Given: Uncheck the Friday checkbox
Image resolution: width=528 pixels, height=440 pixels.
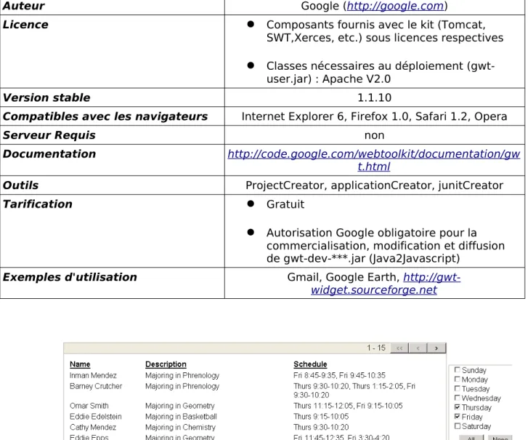Looking at the screenshot, I should click(x=458, y=417).
